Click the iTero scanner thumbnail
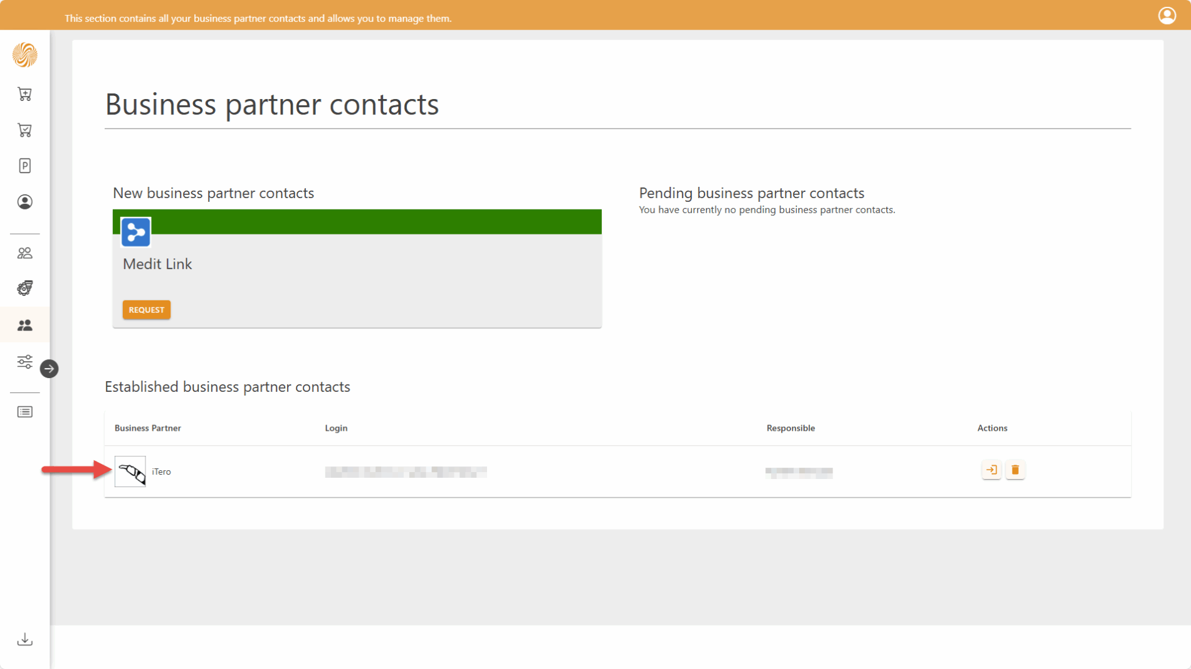The width and height of the screenshot is (1191, 669). [130, 471]
